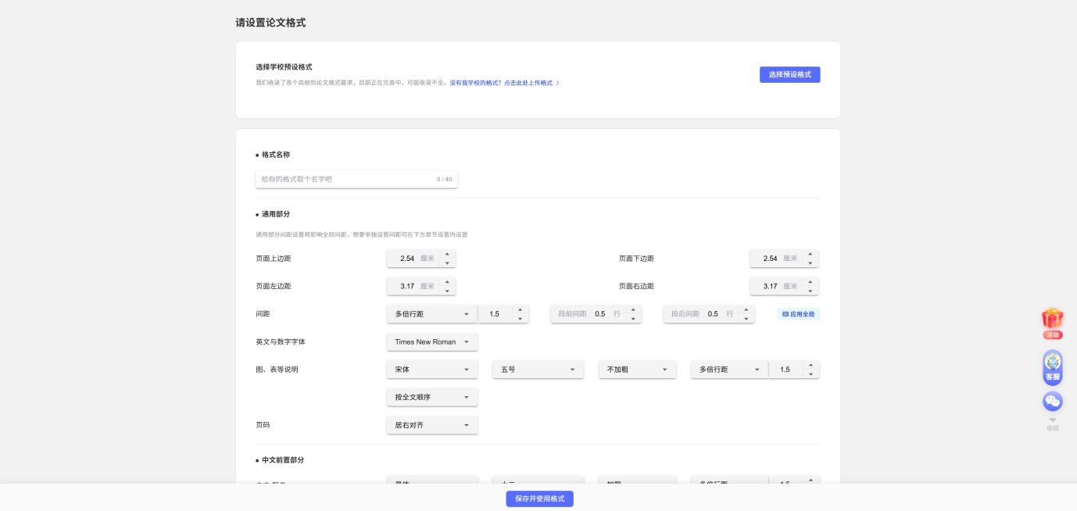Image resolution: width=1077 pixels, height=511 pixels.
Task: Open the 不加粗 weight dropdown
Action: tap(637, 370)
